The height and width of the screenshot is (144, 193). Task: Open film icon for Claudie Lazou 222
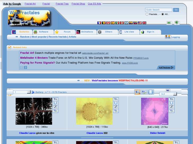[x=116, y=103]
